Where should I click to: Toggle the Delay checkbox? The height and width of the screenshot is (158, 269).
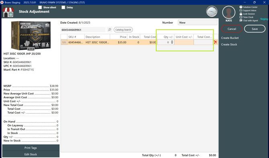(63, 7)
